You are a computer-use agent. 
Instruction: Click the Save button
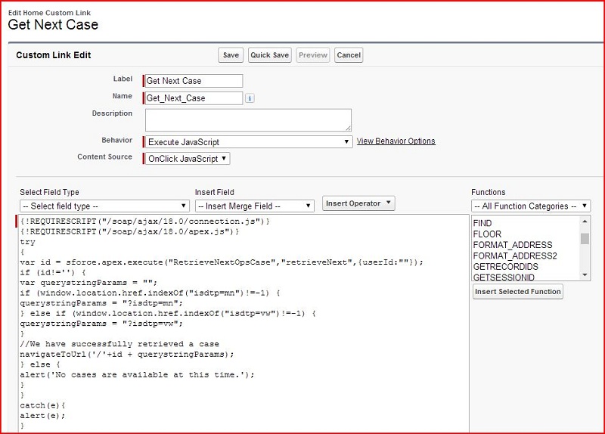point(231,54)
